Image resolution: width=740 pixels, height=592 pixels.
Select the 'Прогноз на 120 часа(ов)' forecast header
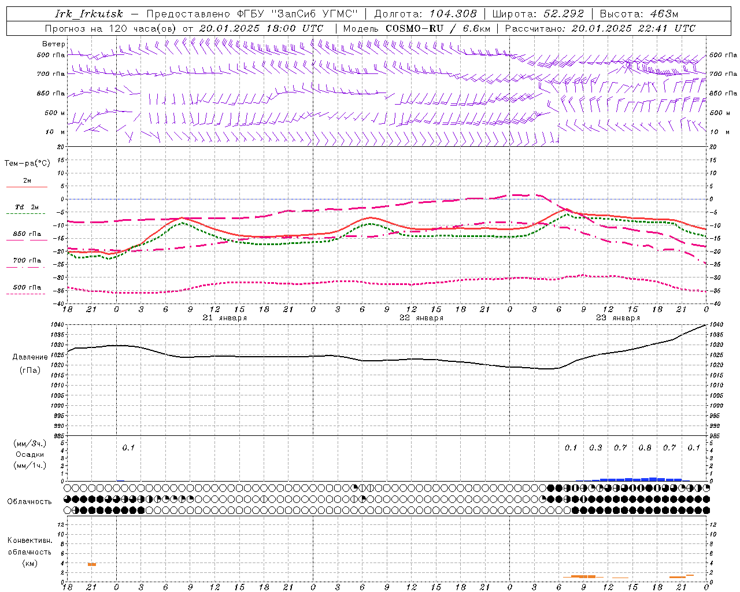point(112,28)
